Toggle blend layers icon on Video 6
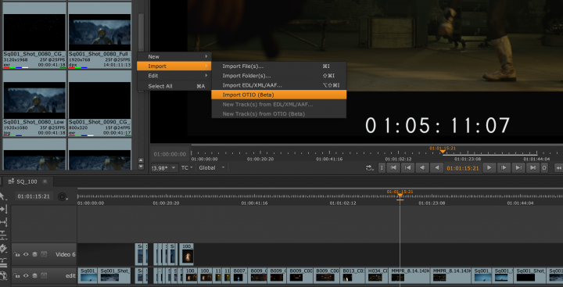This screenshot has height=287, width=563. 35,254
